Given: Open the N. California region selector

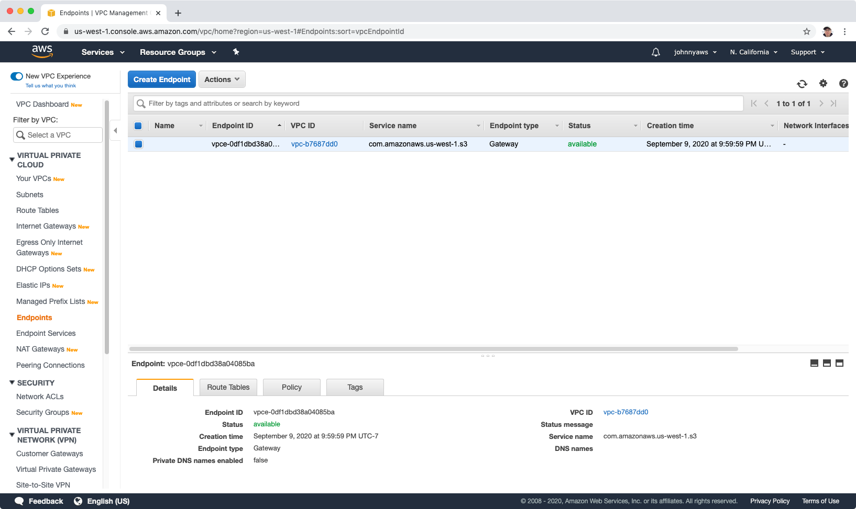Looking at the screenshot, I should coord(754,52).
